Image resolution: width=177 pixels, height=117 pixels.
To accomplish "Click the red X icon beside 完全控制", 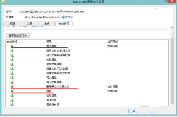I will tap(12, 46).
